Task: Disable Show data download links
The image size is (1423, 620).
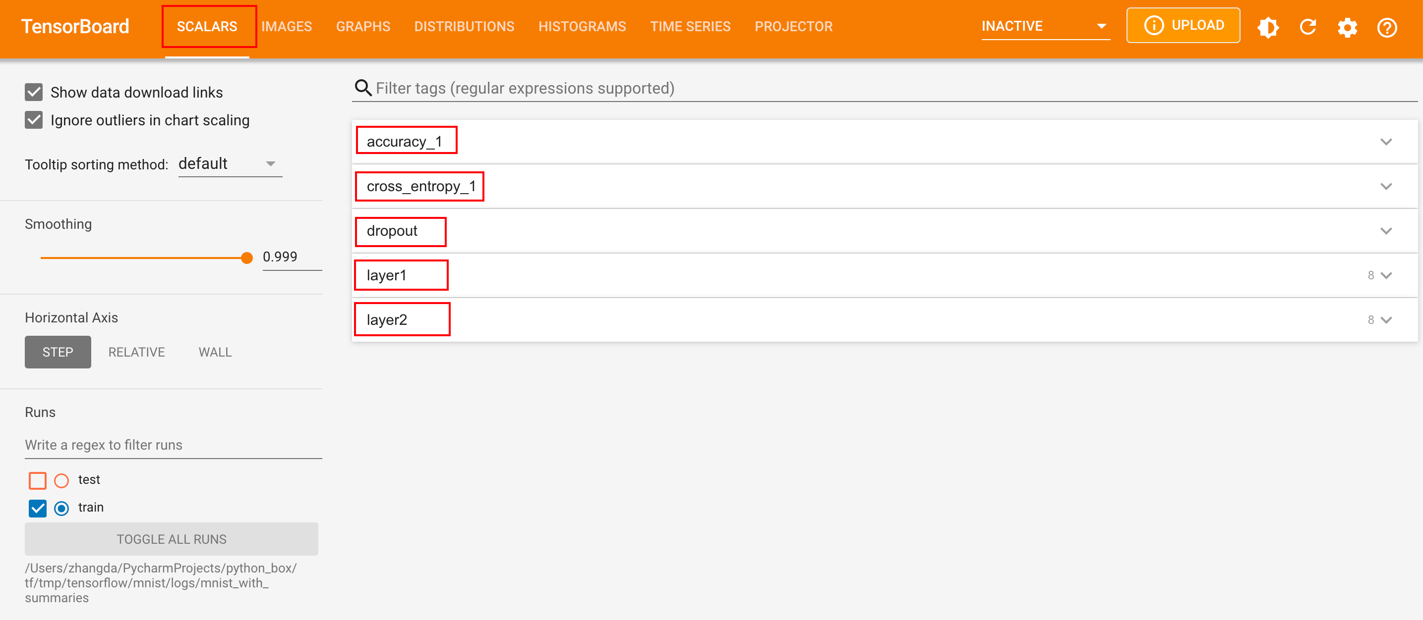Action: tap(34, 92)
